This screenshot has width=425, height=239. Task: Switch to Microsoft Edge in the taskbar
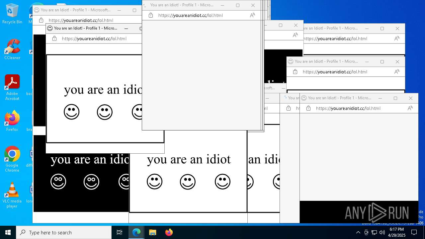coord(136,232)
